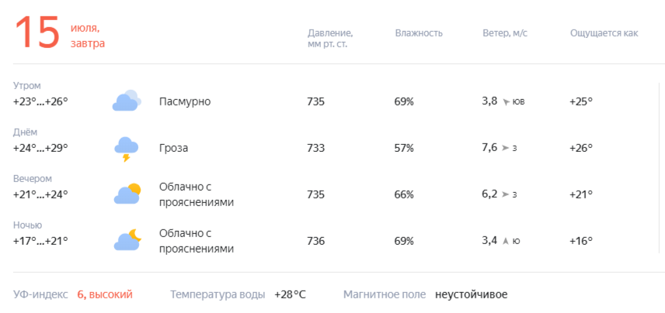The image size is (665, 313).
Task: Click the 'Давление, мм рт. ст.' column header
Action: (330, 39)
